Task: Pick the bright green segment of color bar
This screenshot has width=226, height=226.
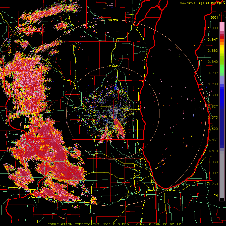Action: (x=222, y=69)
